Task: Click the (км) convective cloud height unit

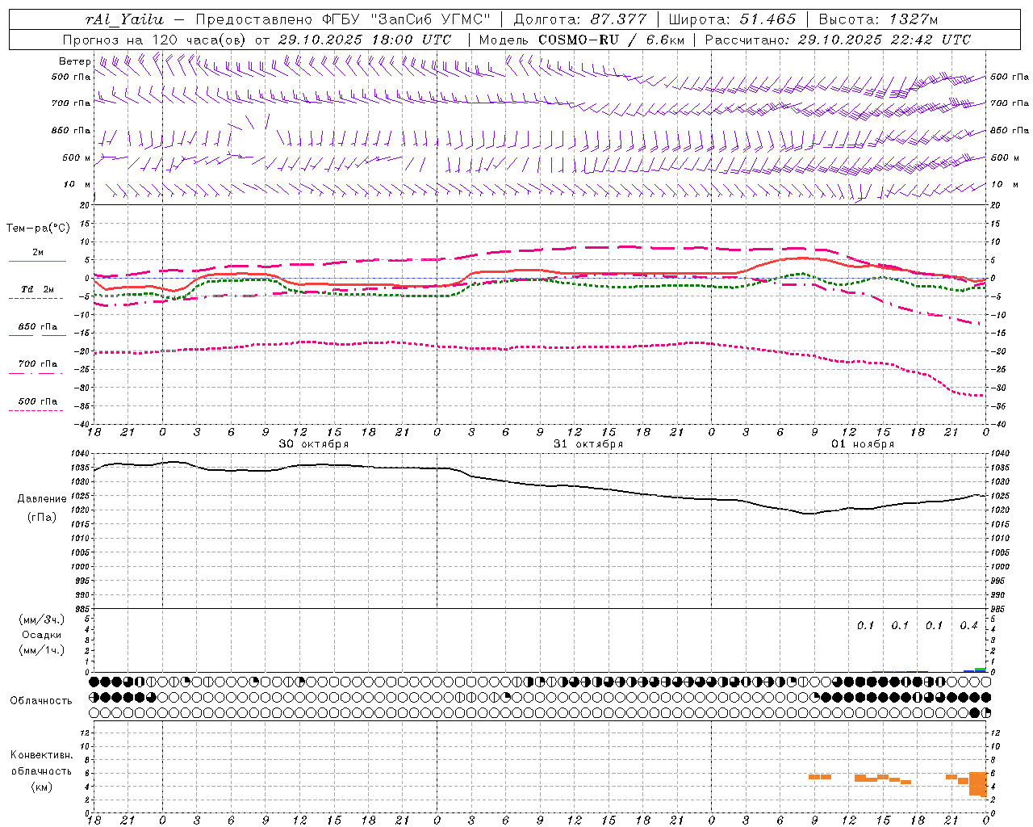Action: [42, 787]
